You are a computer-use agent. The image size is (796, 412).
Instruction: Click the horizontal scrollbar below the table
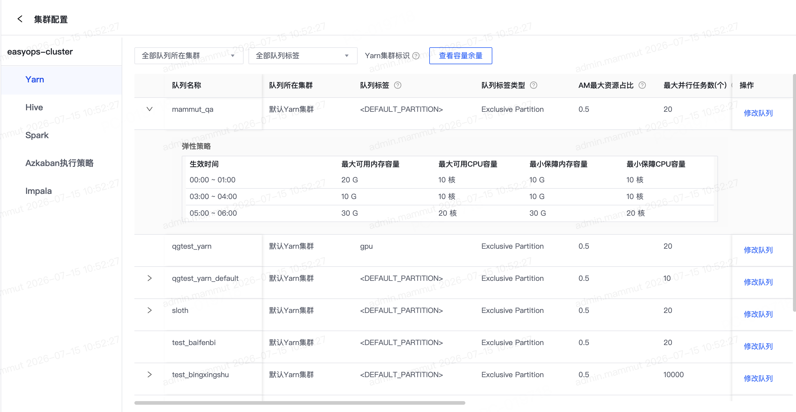300,403
